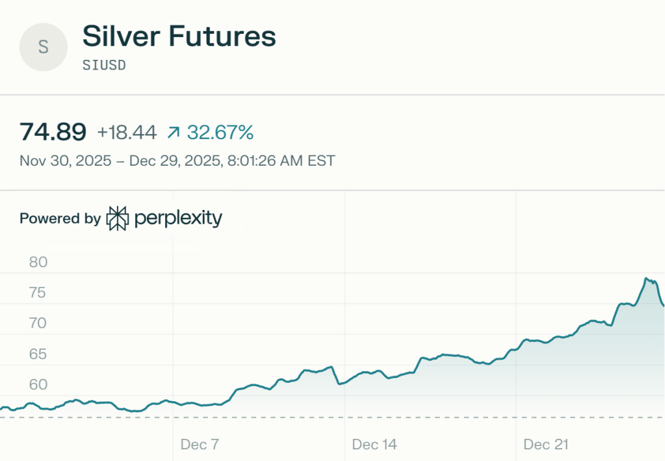Click the 60 price axis label
This screenshot has height=461, width=665.
coord(38,384)
